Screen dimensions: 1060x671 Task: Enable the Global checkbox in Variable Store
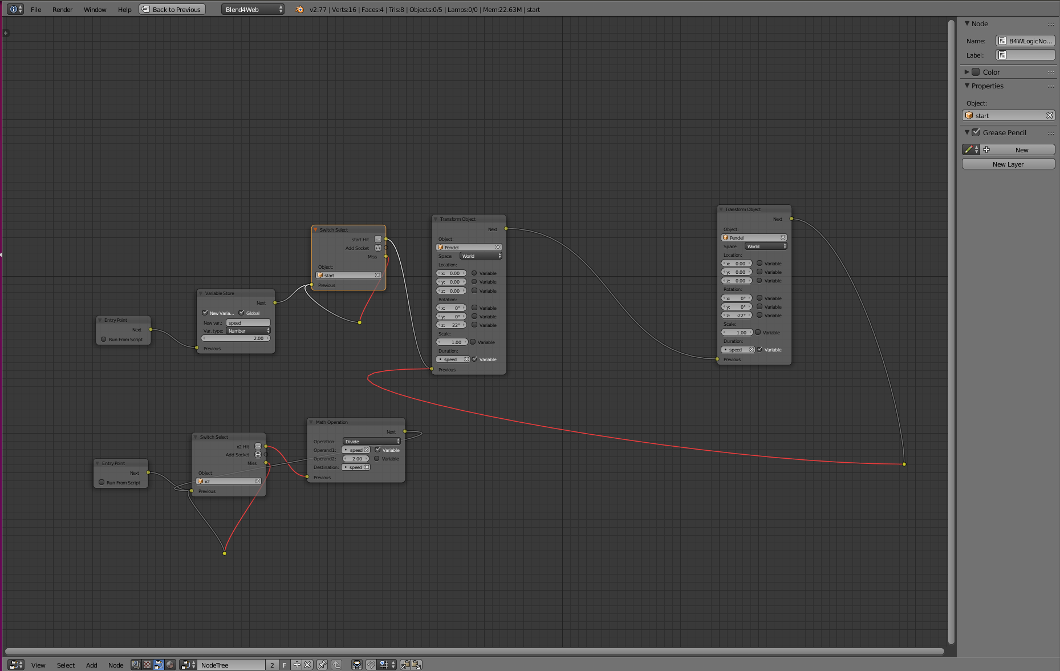click(242, 313)
